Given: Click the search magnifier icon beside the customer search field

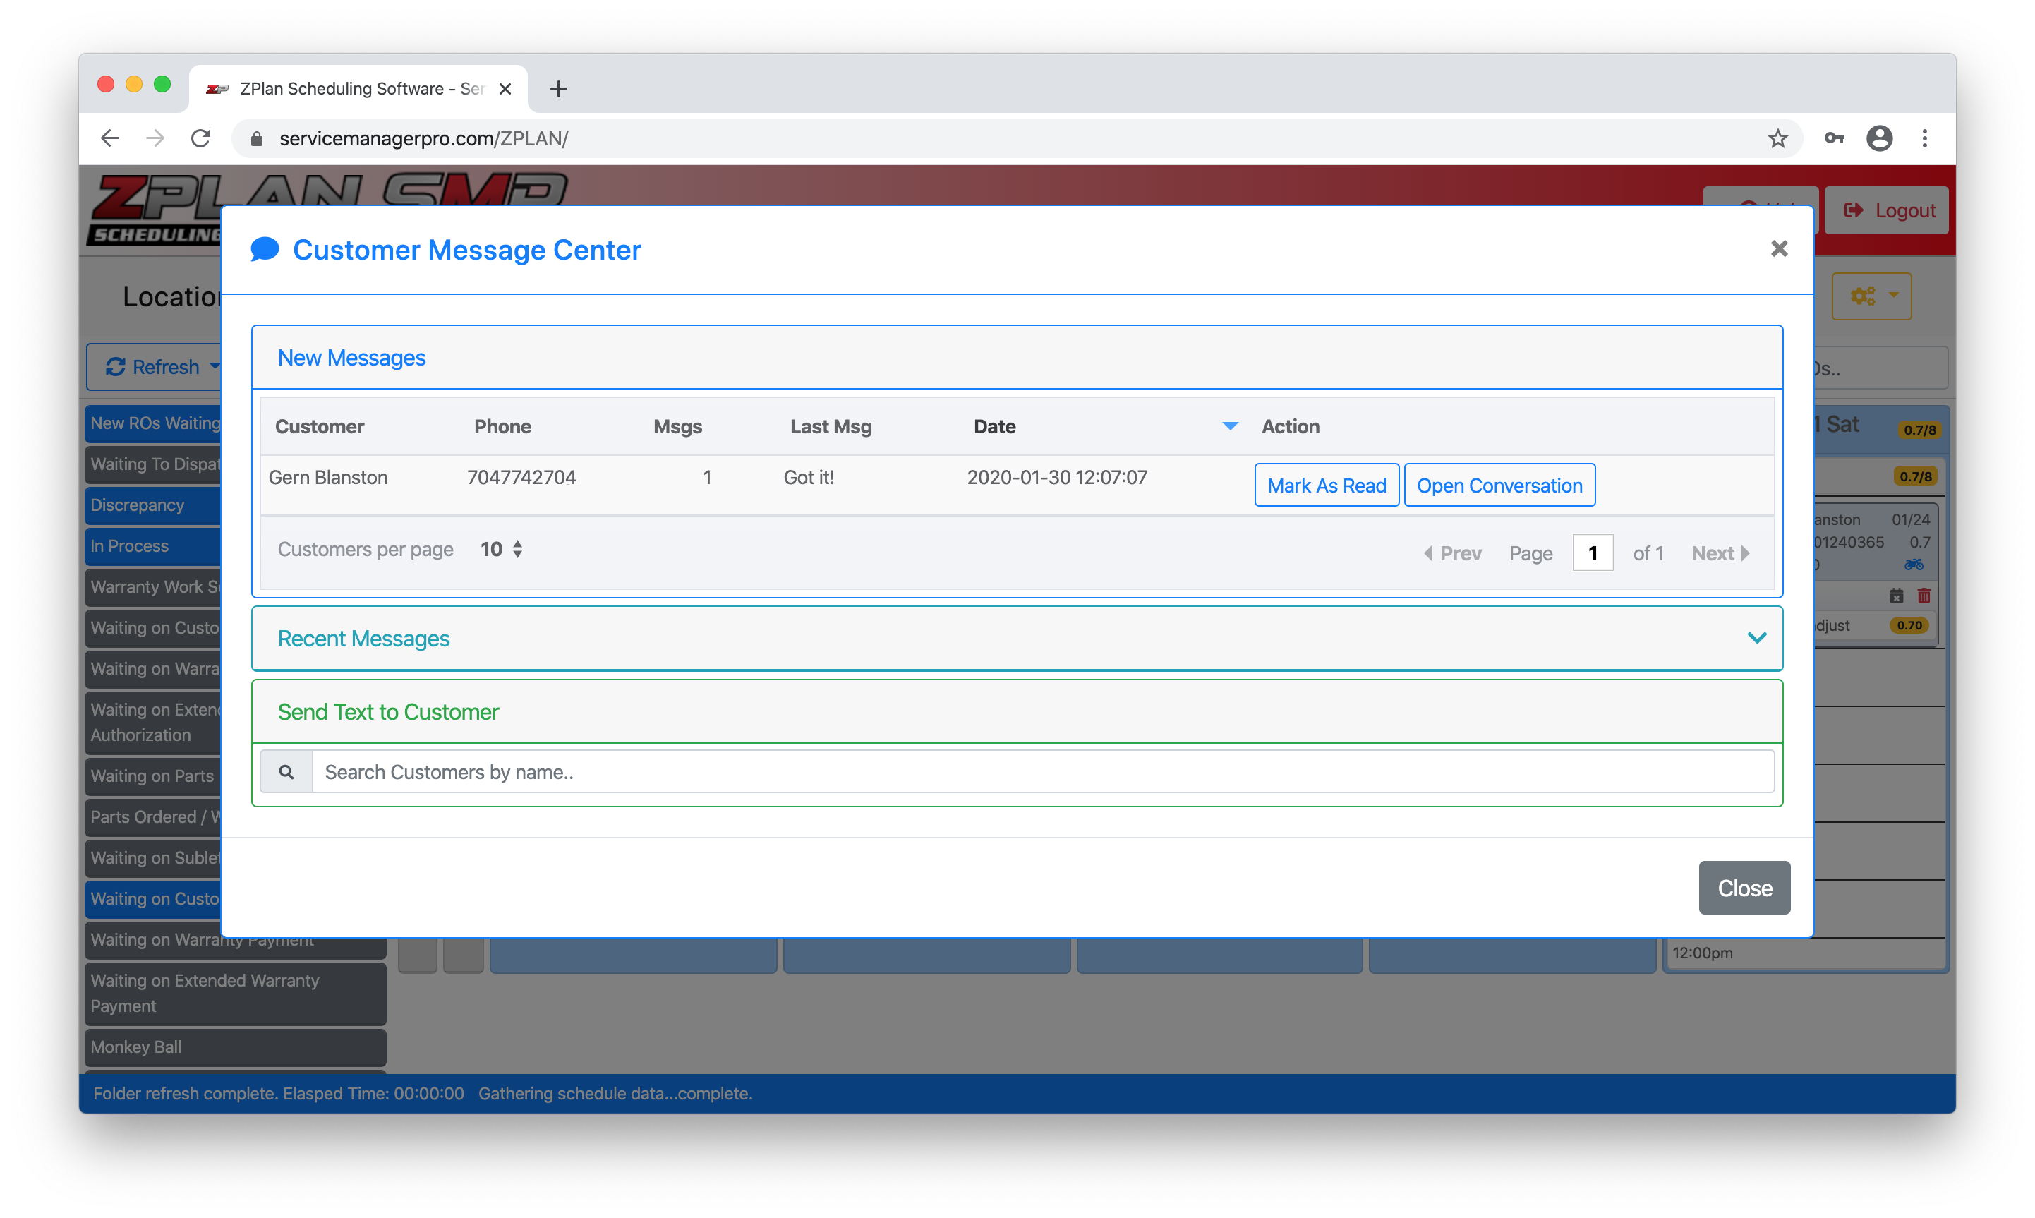Looking at the screenshot, I should (286, 771).
